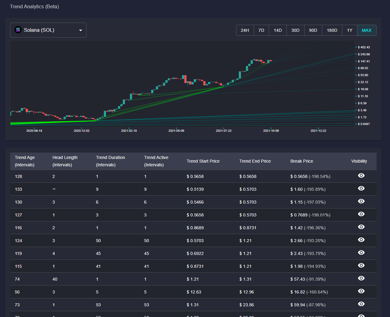
Task: Toggle visibility for trend age 119 row
Action: pos(361,253)
